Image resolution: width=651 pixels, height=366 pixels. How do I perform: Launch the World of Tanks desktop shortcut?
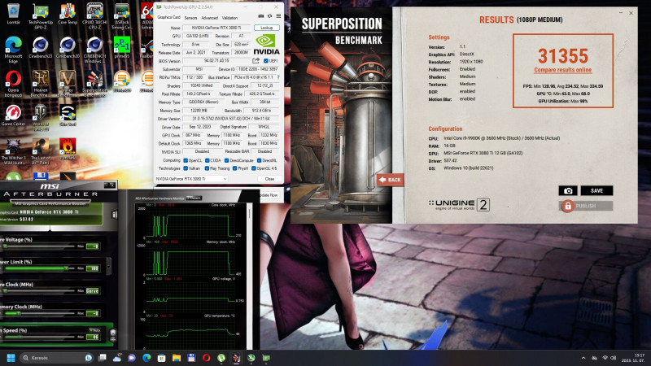pyautogui.click(x=40, y=118)
